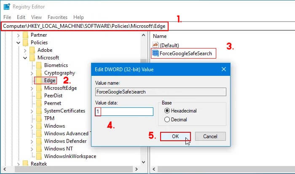Select the ForceGoogleSafeSearch value name

pos(186,54)
